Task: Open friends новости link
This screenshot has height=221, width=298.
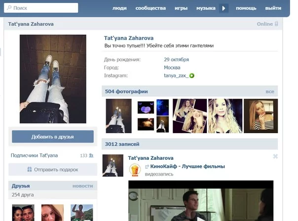Action: 83,186
